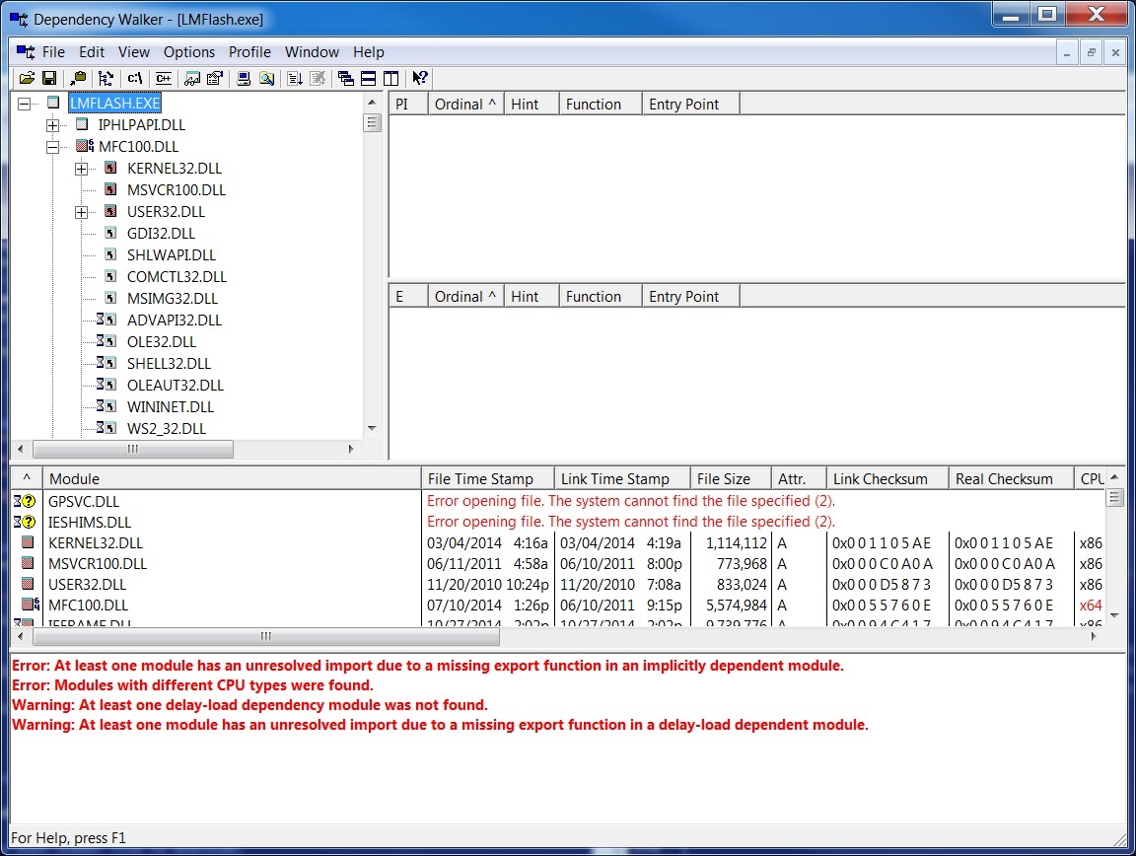The image size is (1136, 856).
Task: Select WS2_32.DLL in dependency tree
Action: [167, 428]
